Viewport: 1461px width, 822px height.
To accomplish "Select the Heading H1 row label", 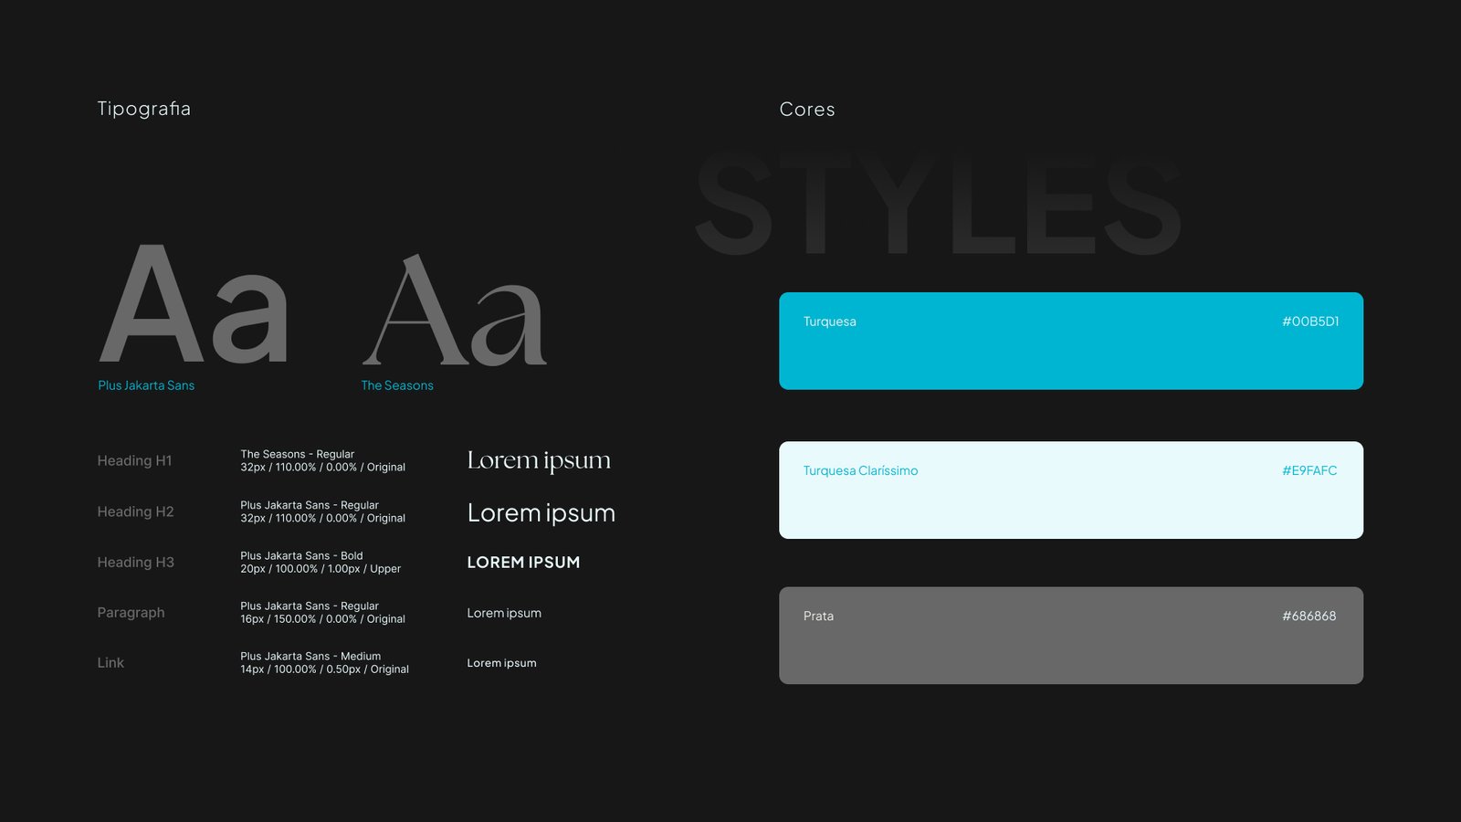I will [x=134, y=461].
